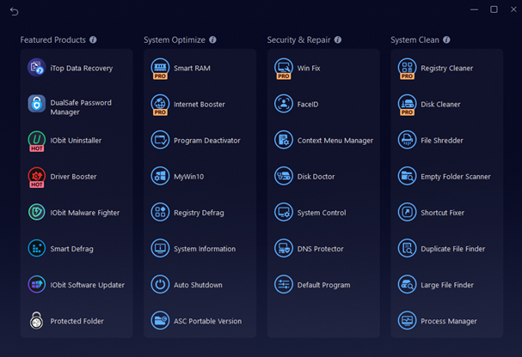
Task: Show info for System Optimize section
Action: pyautogui.click(x=212, y=39)
